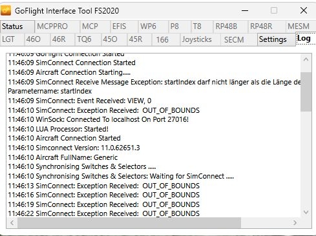Switch to the RP48R tab
Image resolution: width=316 pixels, height=236 pixels.
[x=267, y=26]
